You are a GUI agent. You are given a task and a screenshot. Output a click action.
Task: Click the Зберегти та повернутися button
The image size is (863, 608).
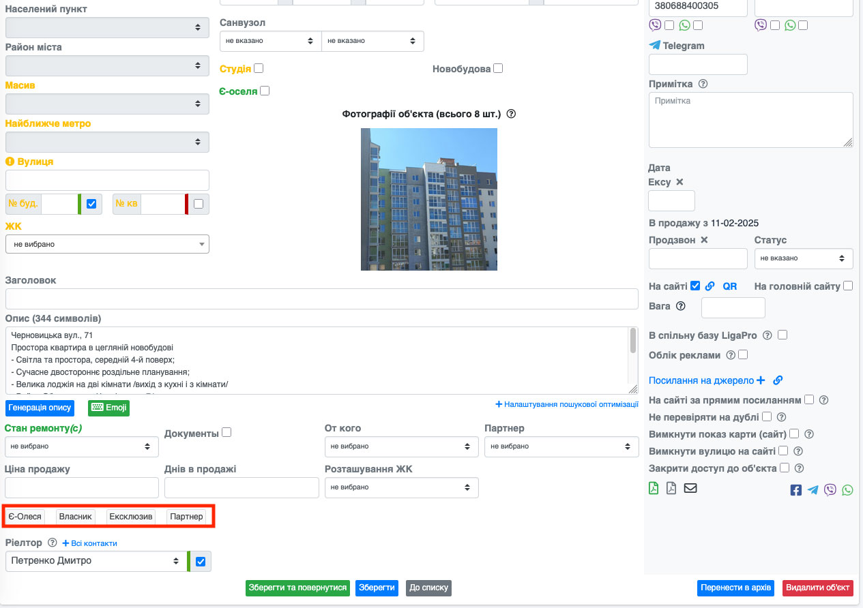[297, 588]
